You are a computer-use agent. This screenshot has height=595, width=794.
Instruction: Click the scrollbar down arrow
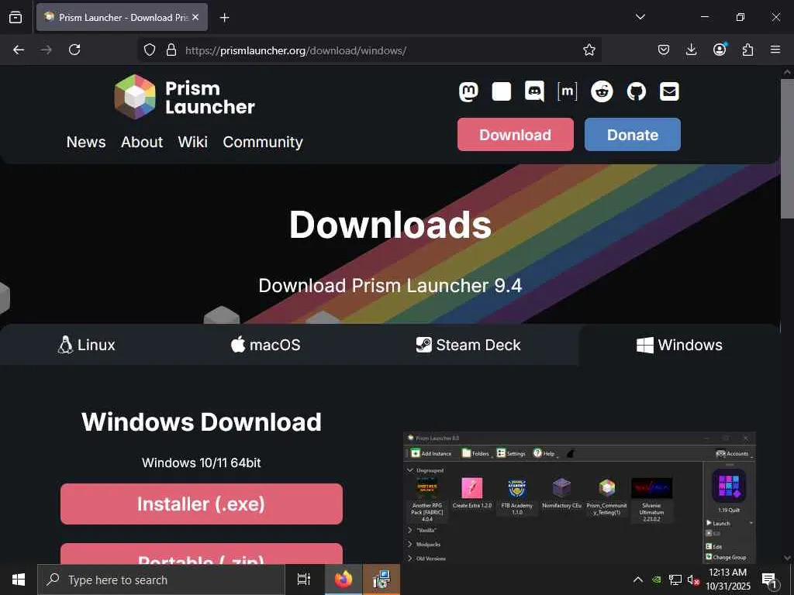pos(787,558)
